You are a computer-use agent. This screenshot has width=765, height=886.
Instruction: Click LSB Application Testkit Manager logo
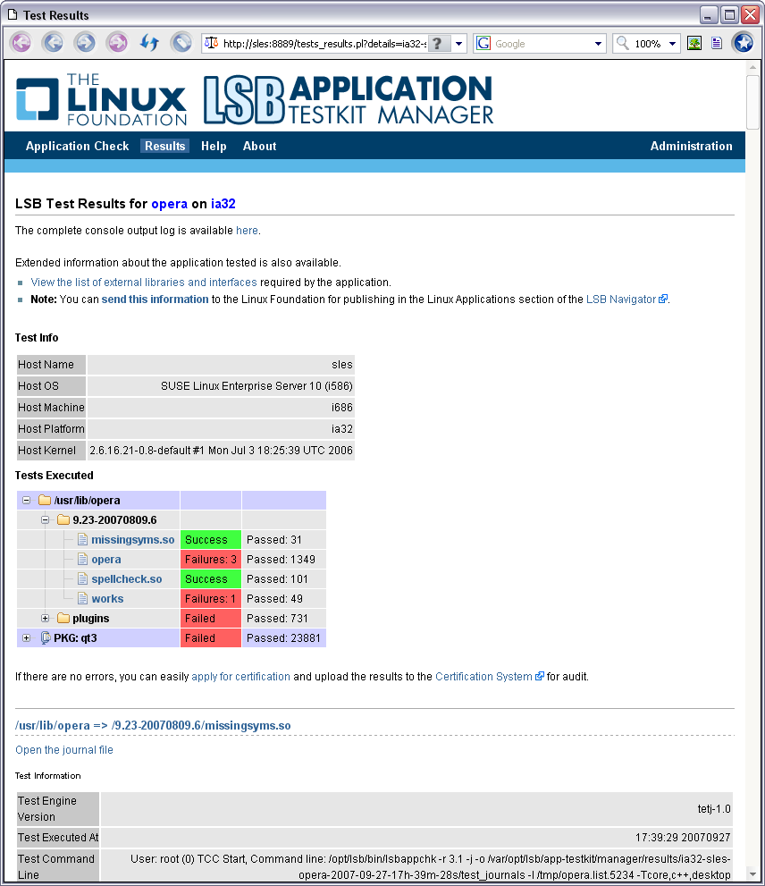click(x=348, y=99)
